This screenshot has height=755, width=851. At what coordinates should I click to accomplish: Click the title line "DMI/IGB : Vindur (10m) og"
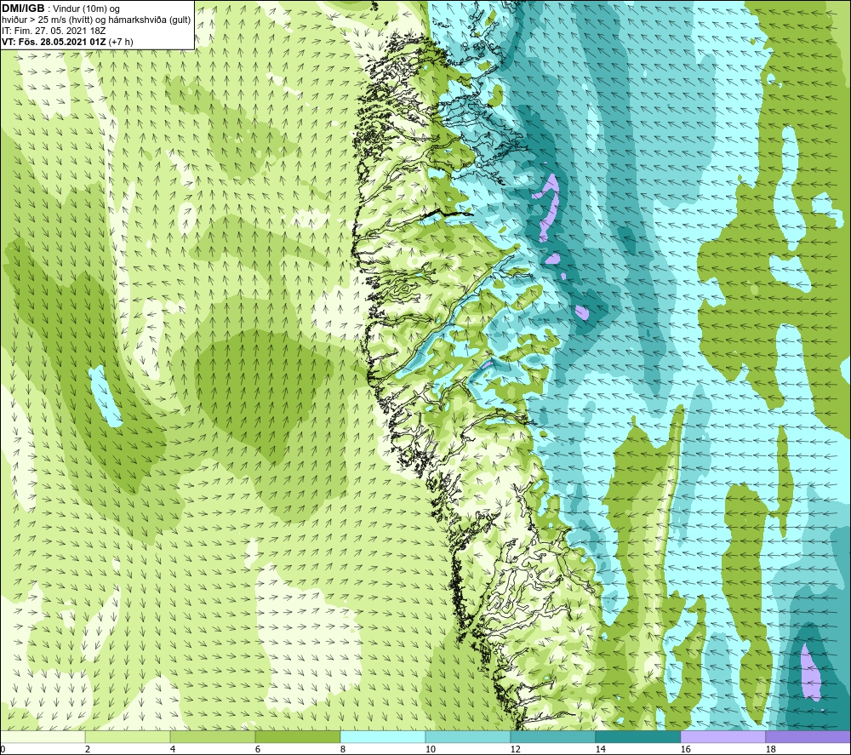pos(61,9)
